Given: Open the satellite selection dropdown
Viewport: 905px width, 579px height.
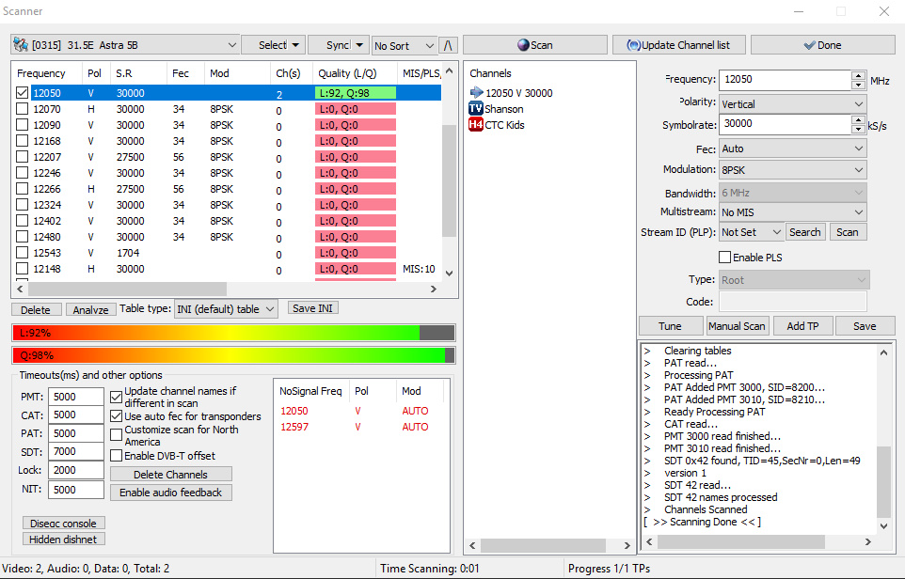Looking at the screenshot, I should point(125,45).
